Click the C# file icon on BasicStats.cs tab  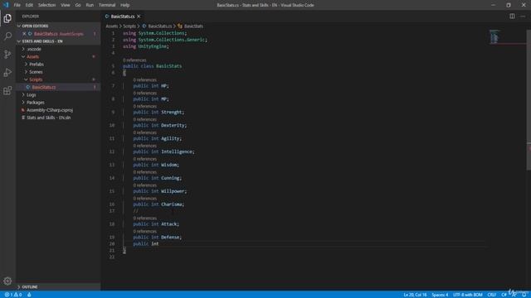pyautogui.click(x=107, y=17)
